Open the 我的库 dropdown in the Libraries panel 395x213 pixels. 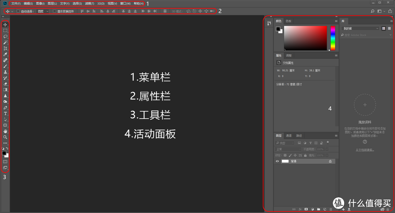pos(360,28)
